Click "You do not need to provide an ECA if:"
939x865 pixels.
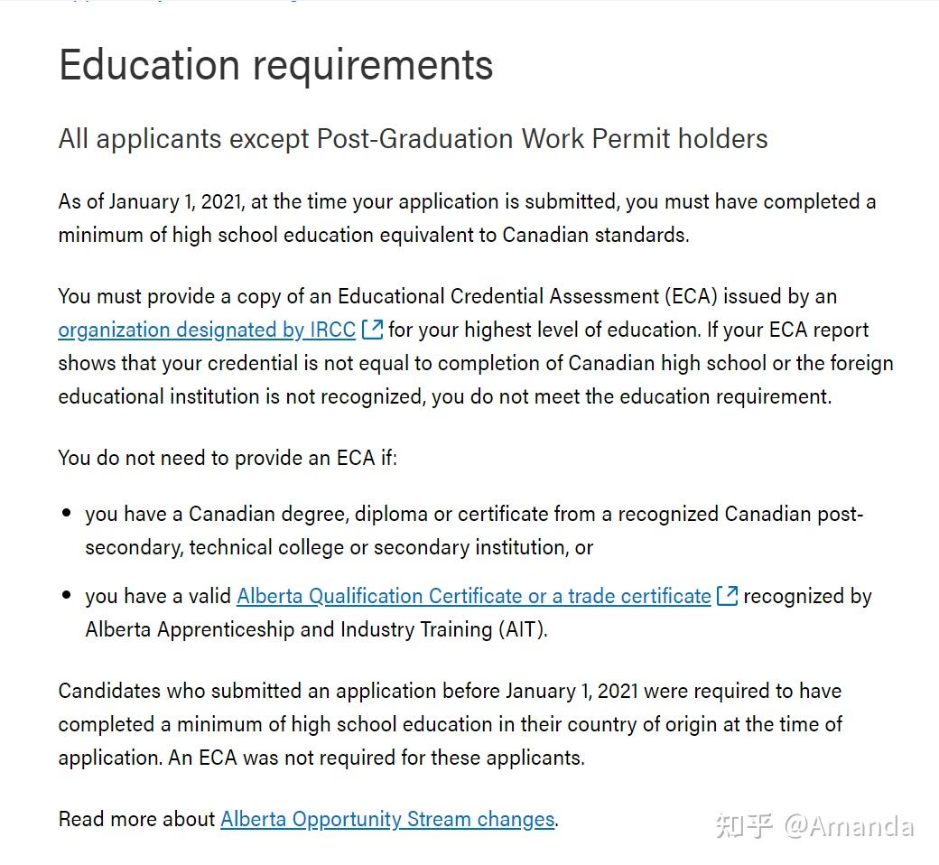click(x=228, y=458)
